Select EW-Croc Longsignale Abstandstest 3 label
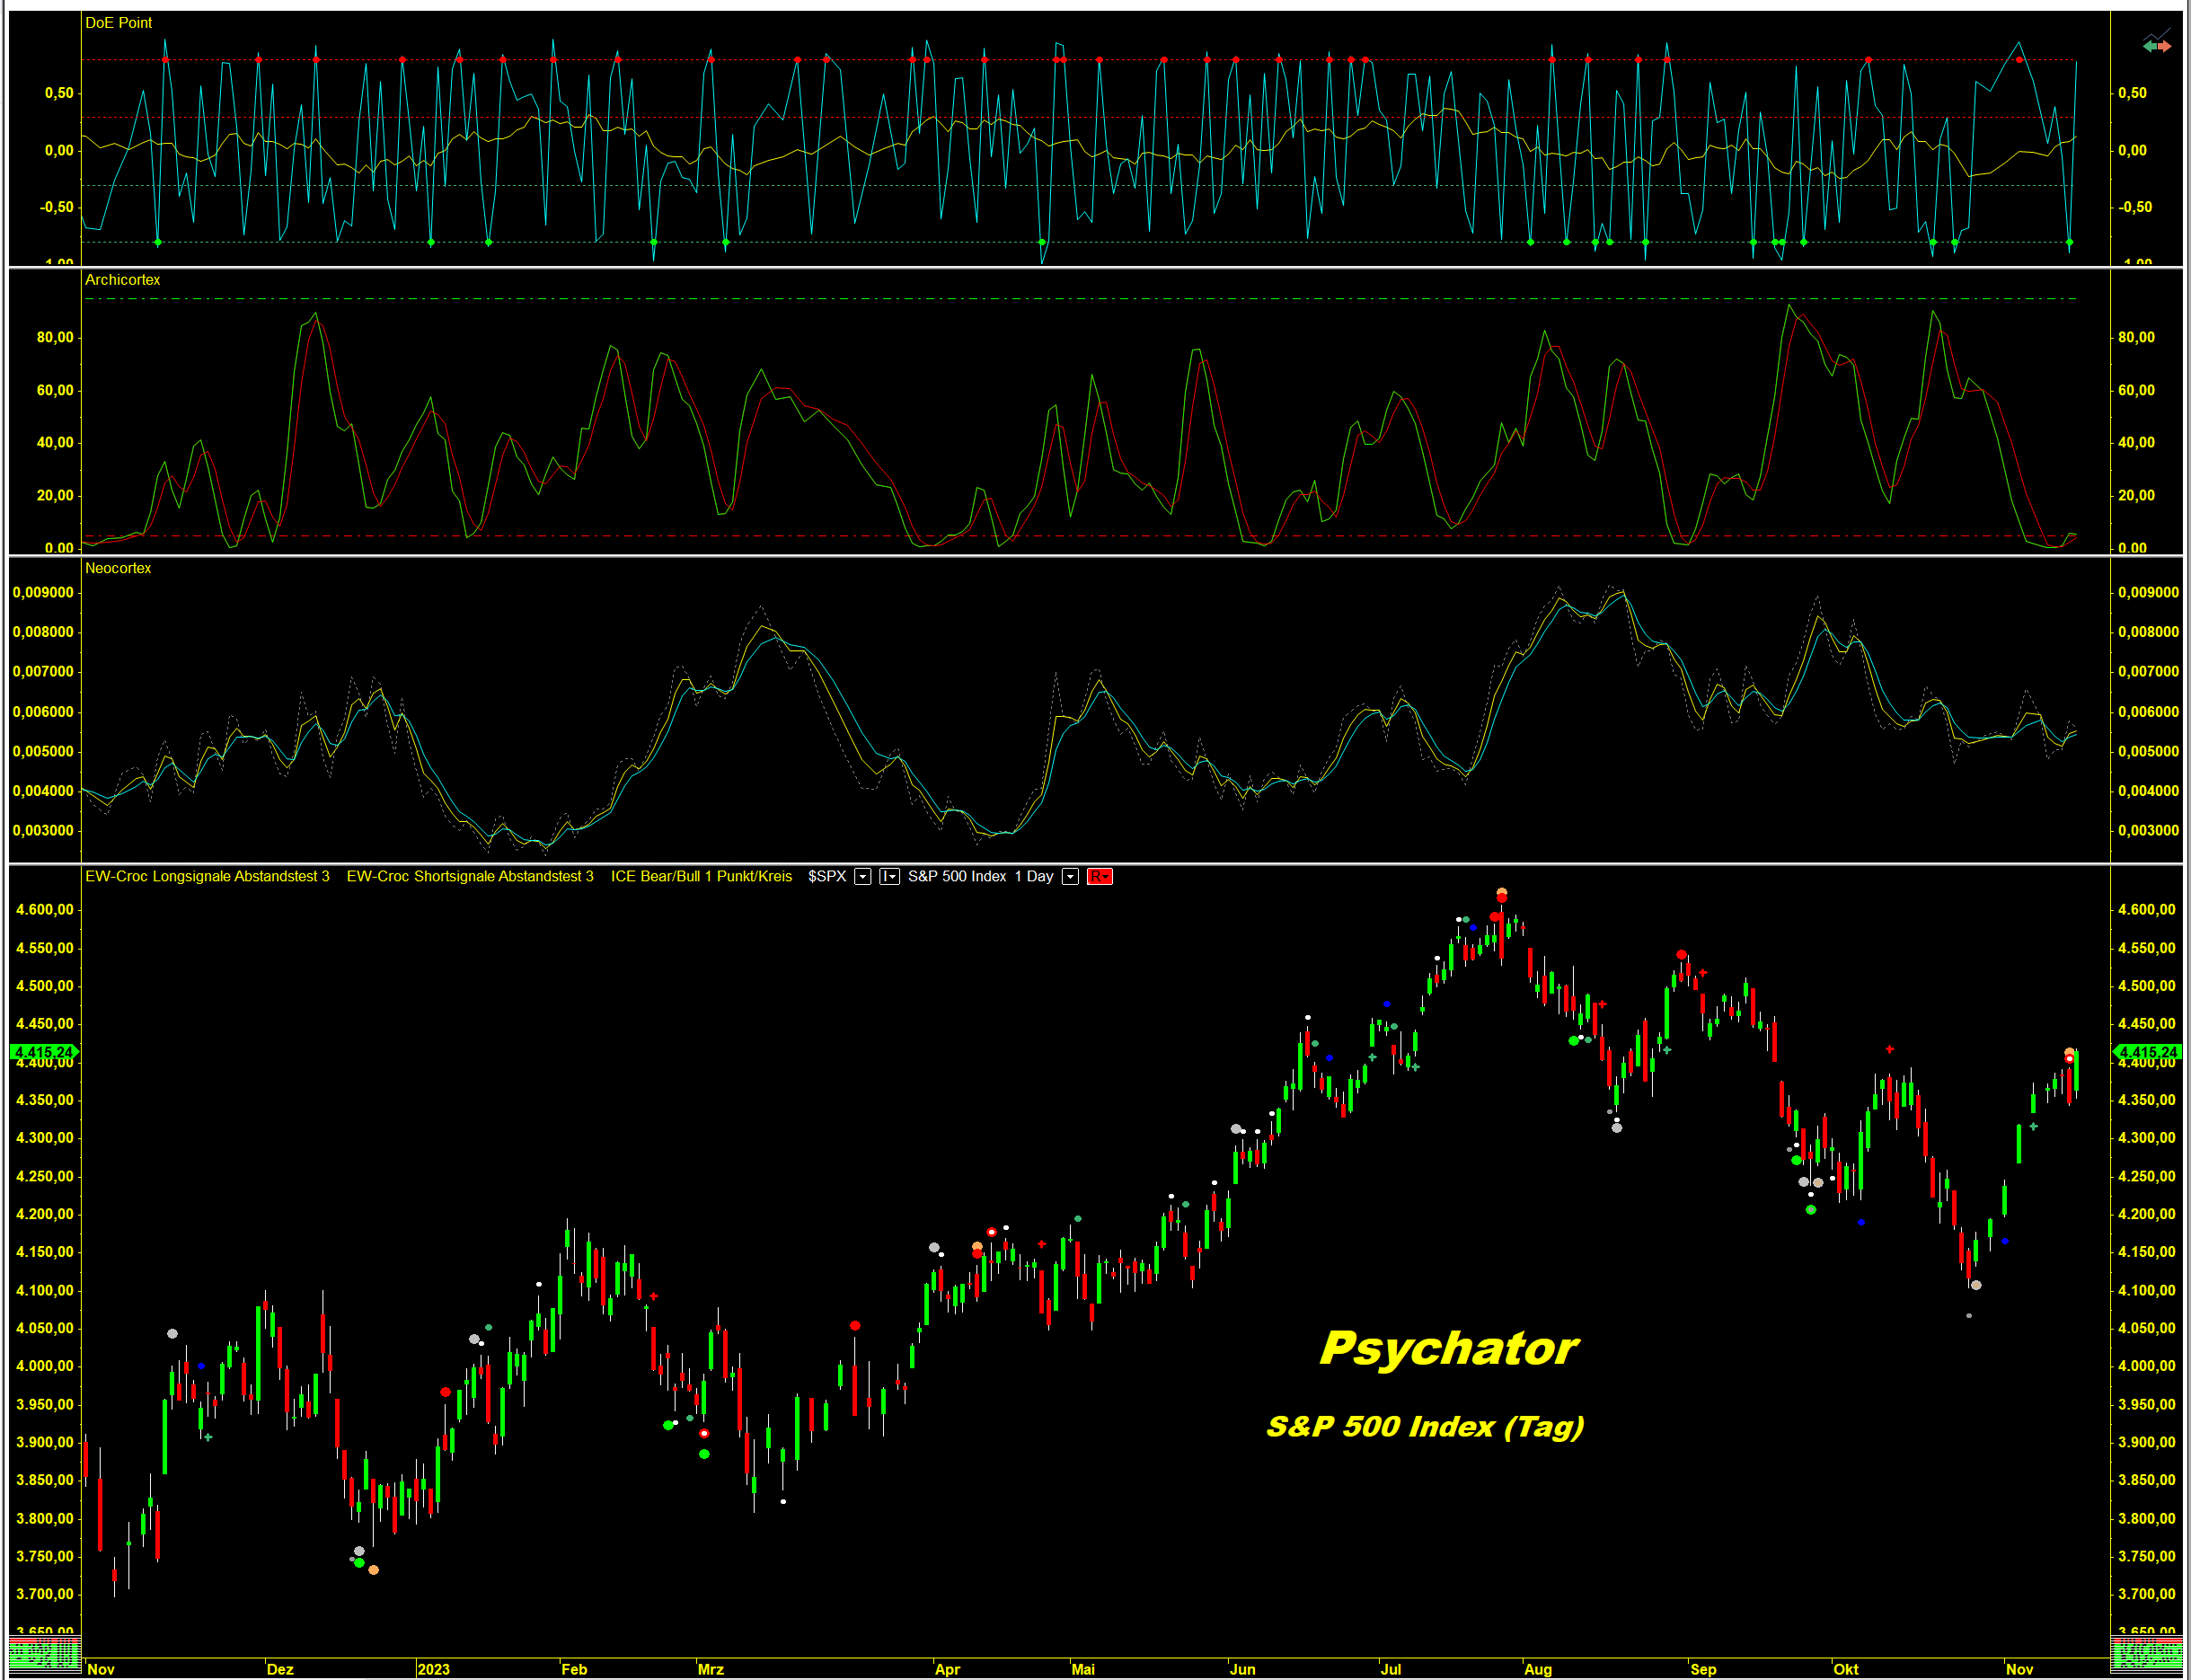The width and height of the screenshot is (2191, 1680). click(x=207, y=877)
